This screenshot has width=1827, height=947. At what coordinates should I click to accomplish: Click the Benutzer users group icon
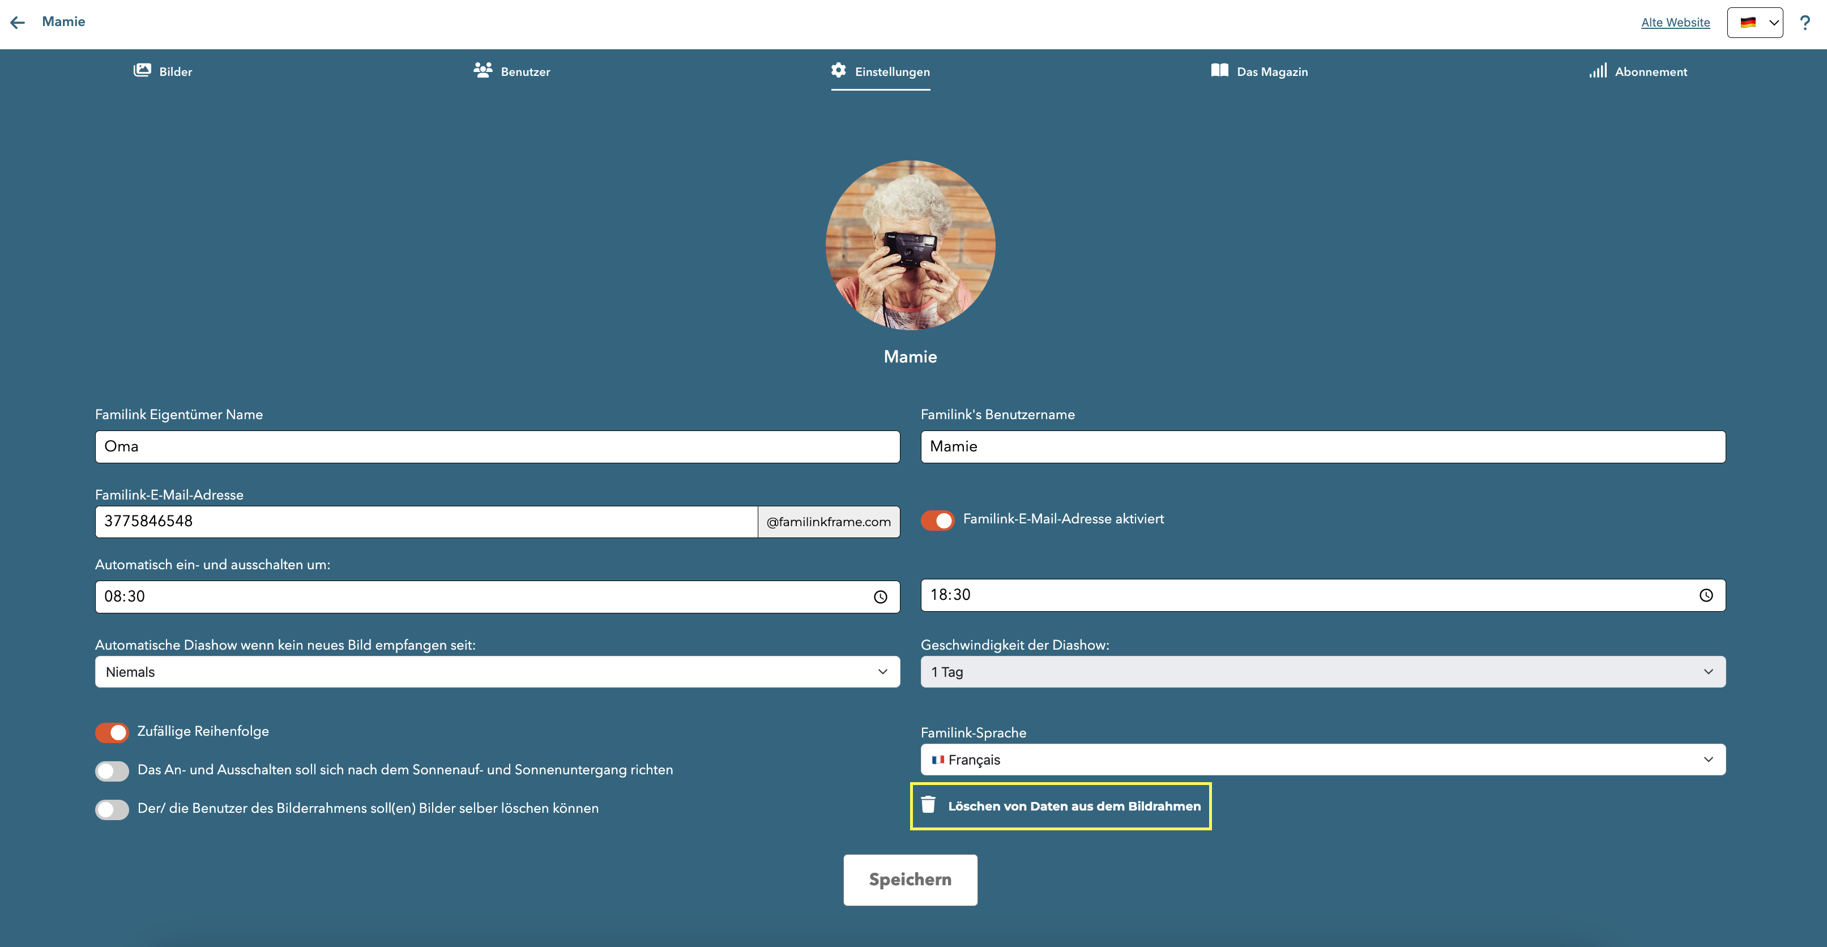(483, 70)
